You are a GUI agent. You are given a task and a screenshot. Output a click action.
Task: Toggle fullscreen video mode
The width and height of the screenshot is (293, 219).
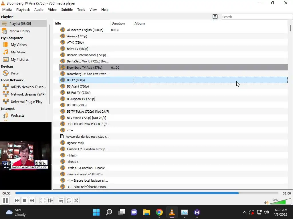[43, 200]
